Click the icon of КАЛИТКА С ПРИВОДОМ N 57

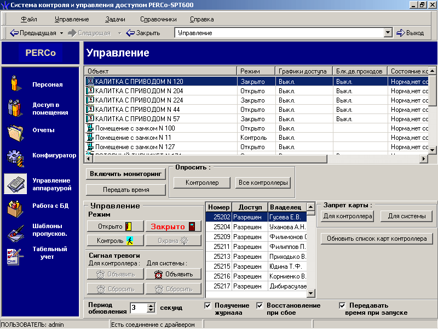coord(90,118)
